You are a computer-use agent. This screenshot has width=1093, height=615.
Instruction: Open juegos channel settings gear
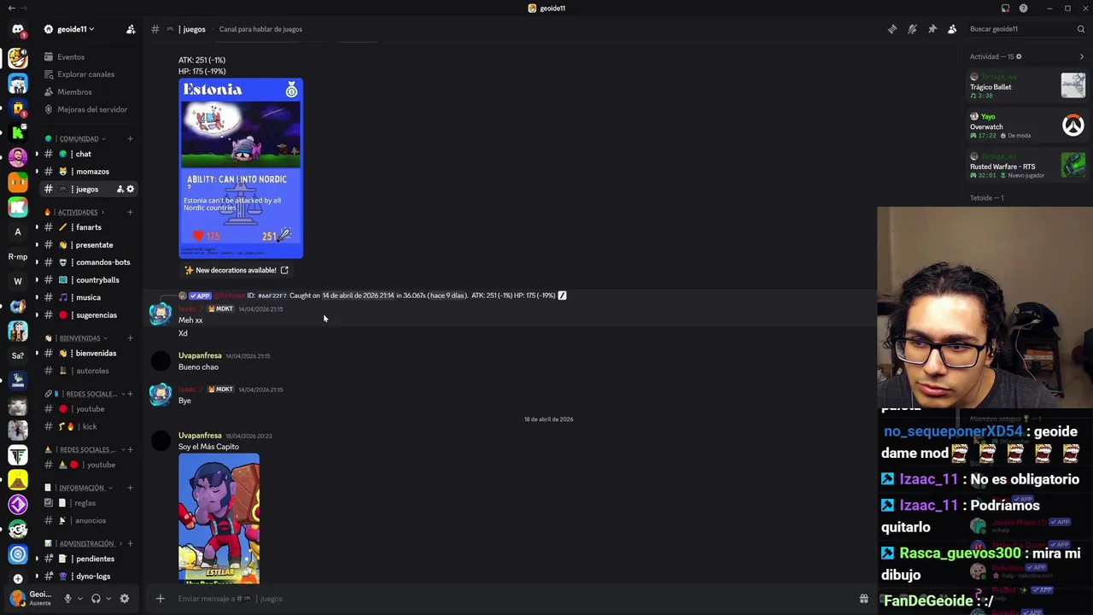point(131,189)
